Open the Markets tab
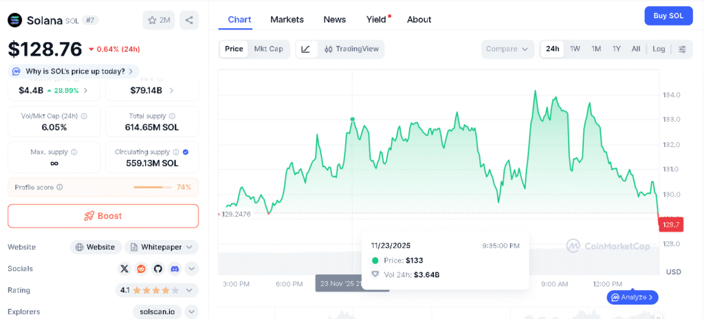The height and width of the screenshot is (319, 704). coord(287,20)
